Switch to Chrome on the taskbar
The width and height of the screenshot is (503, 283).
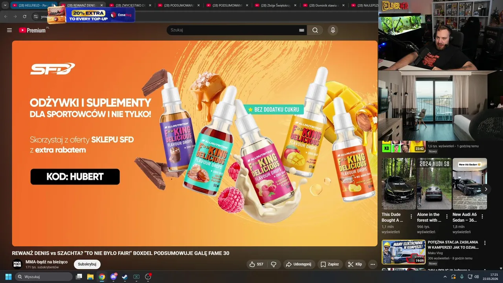tap(102, 277)
